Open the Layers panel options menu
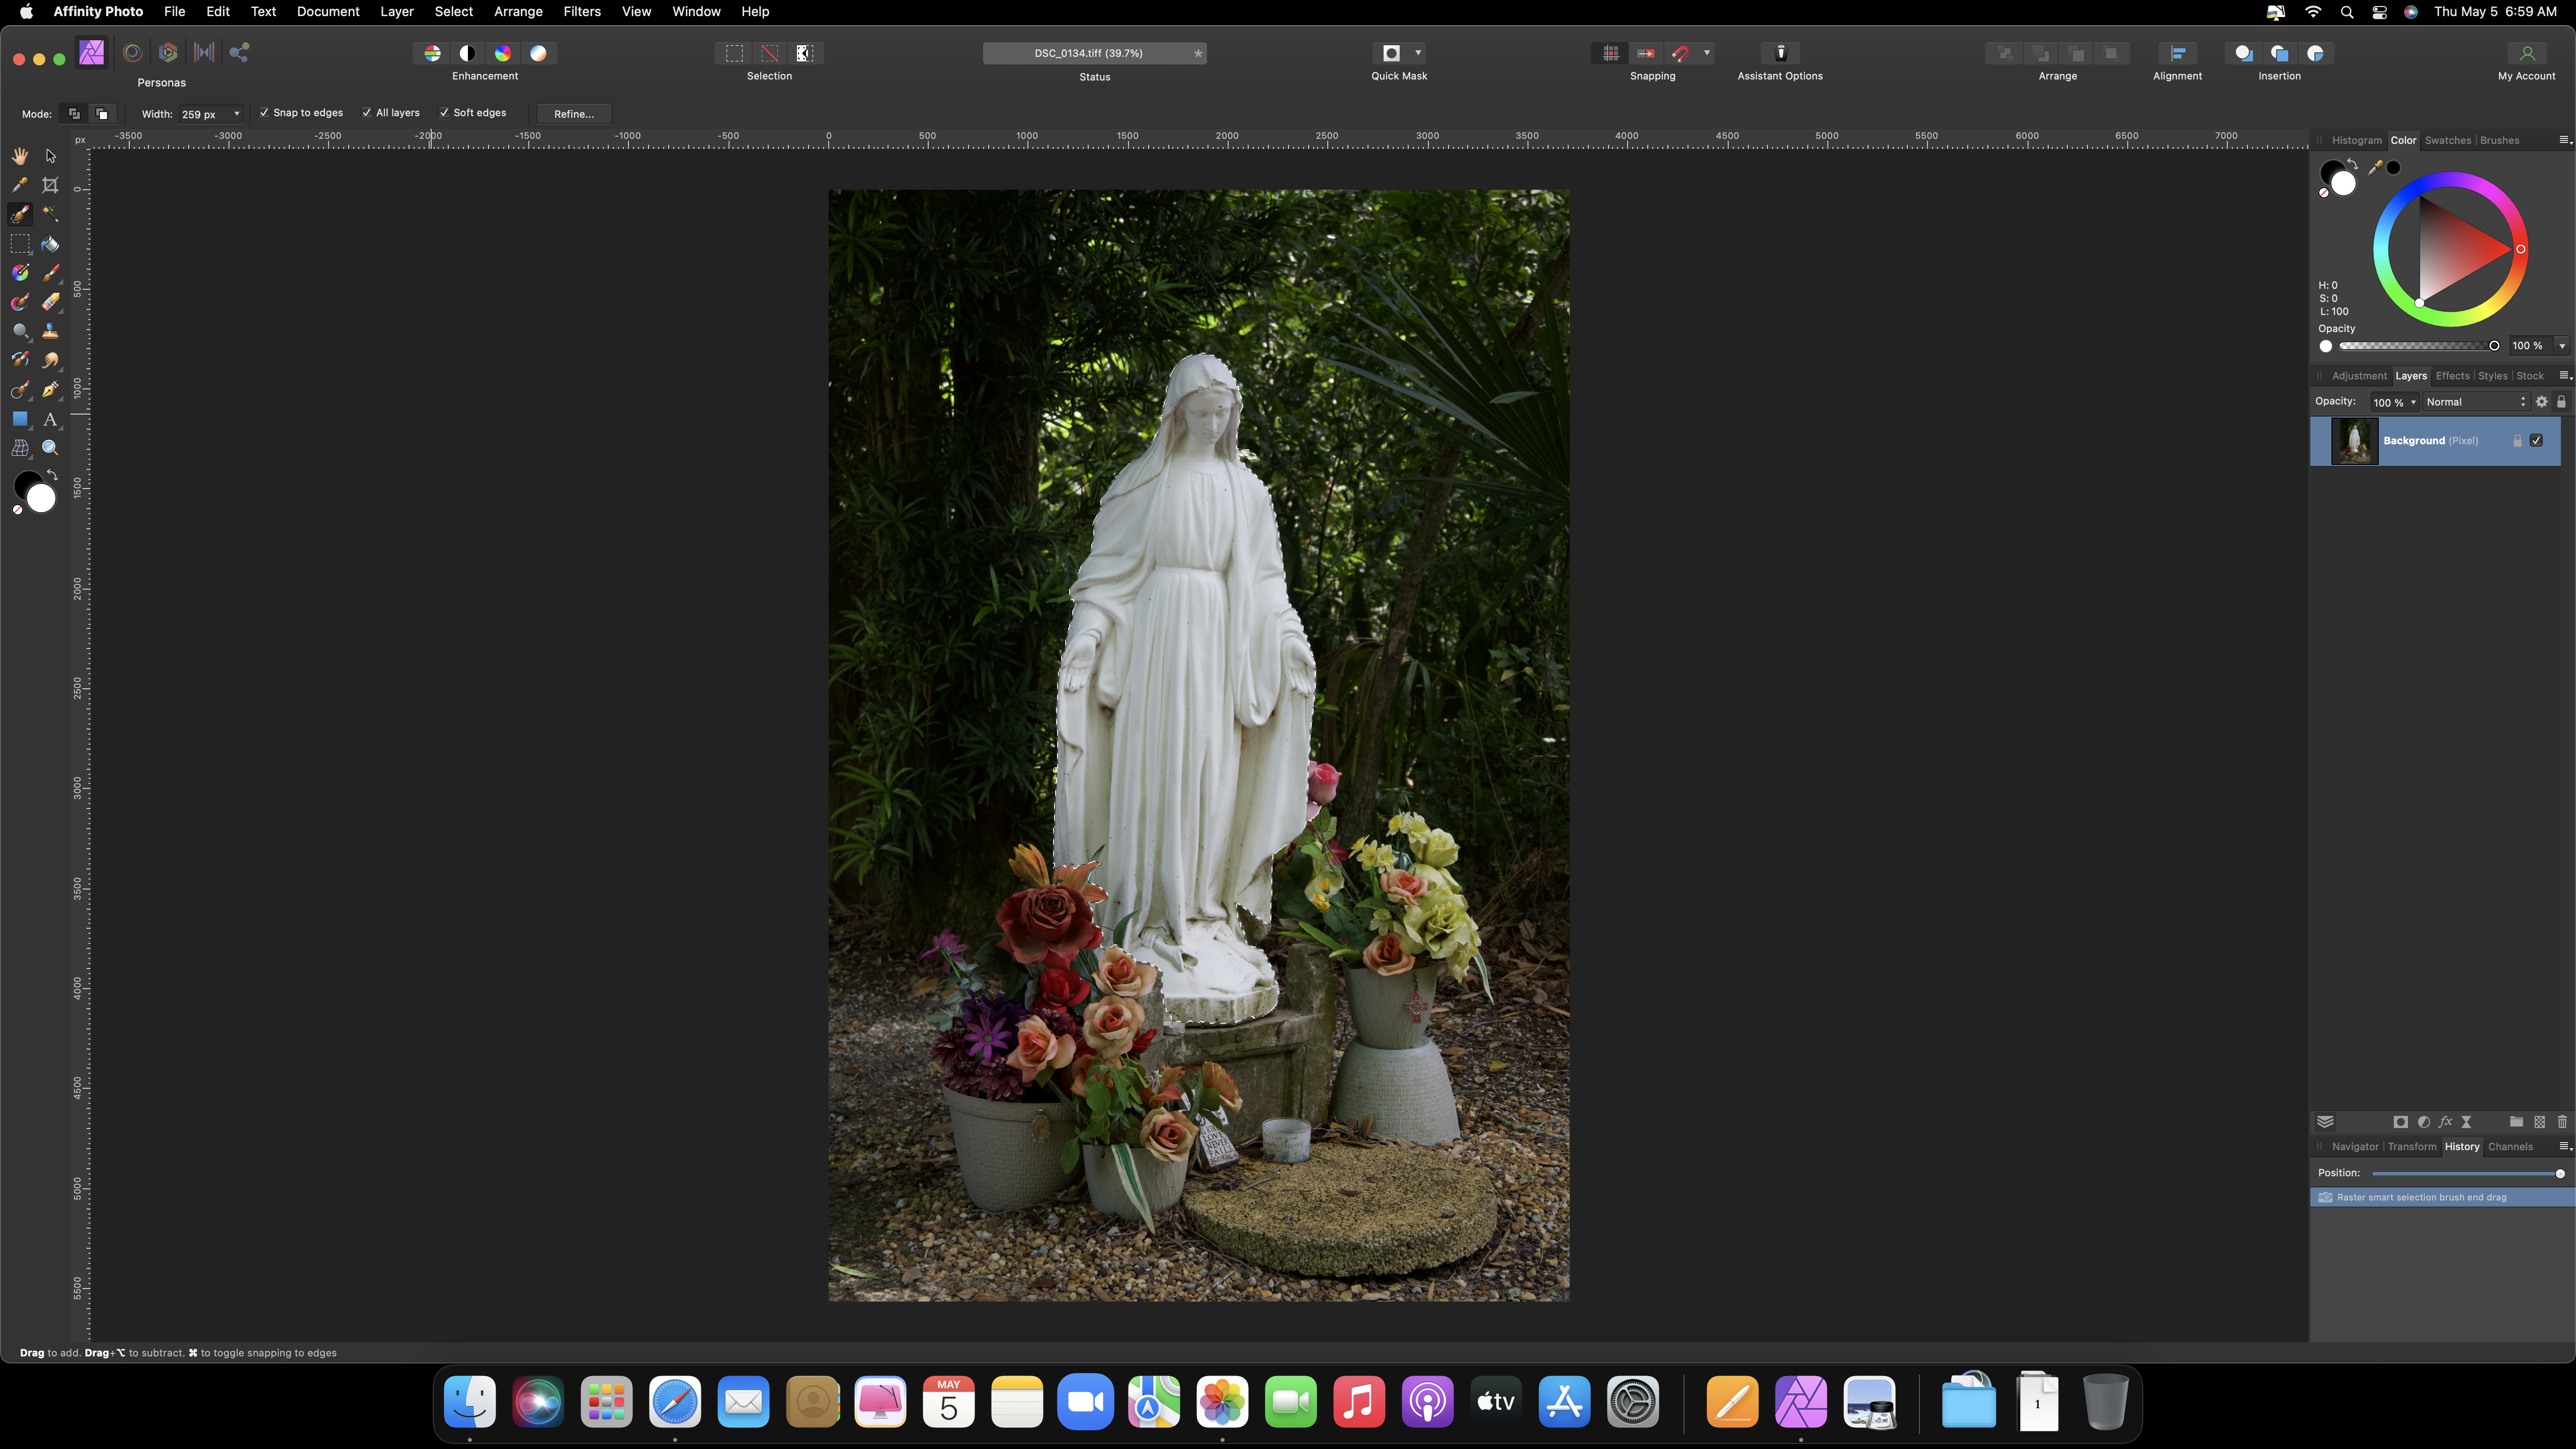 pos(2564,376)
